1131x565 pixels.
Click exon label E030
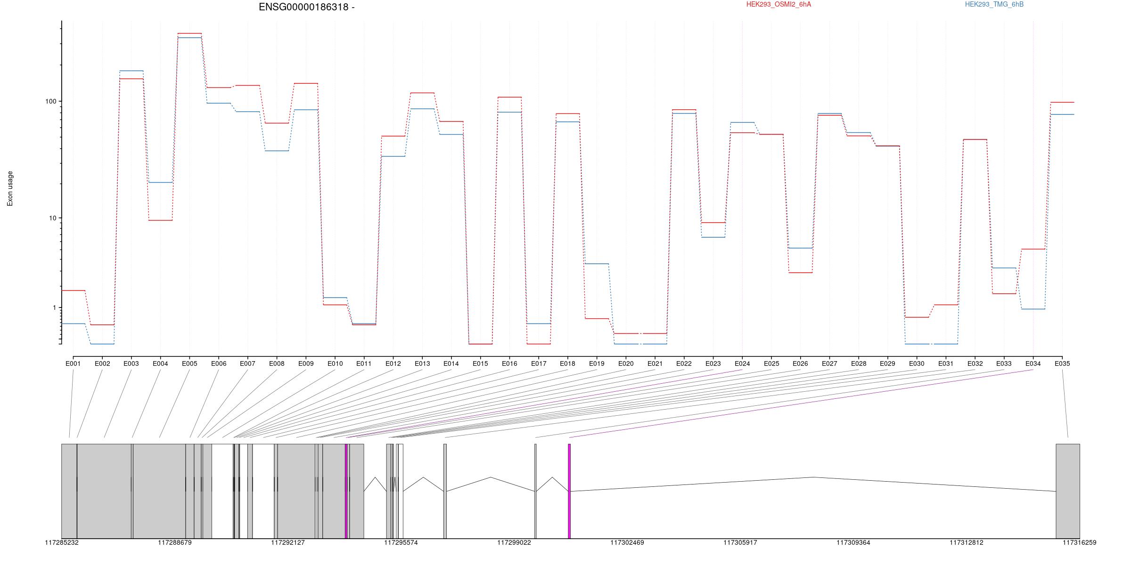(917, 363)
